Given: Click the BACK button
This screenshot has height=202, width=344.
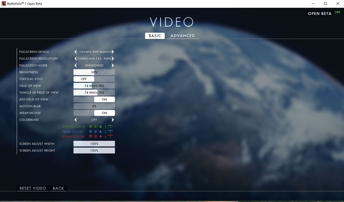Looking at the screenshot, I should [x=58, y=188].
